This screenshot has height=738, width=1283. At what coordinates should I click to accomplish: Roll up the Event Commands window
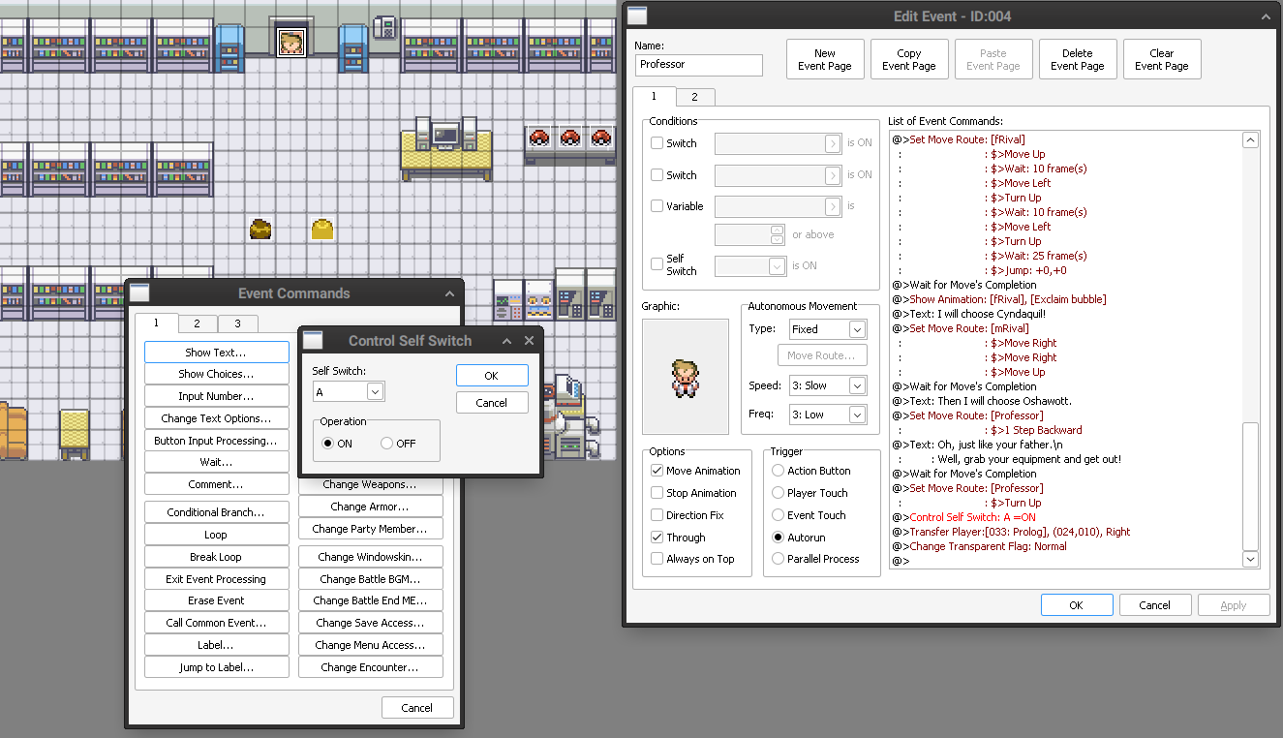(449, 293)
